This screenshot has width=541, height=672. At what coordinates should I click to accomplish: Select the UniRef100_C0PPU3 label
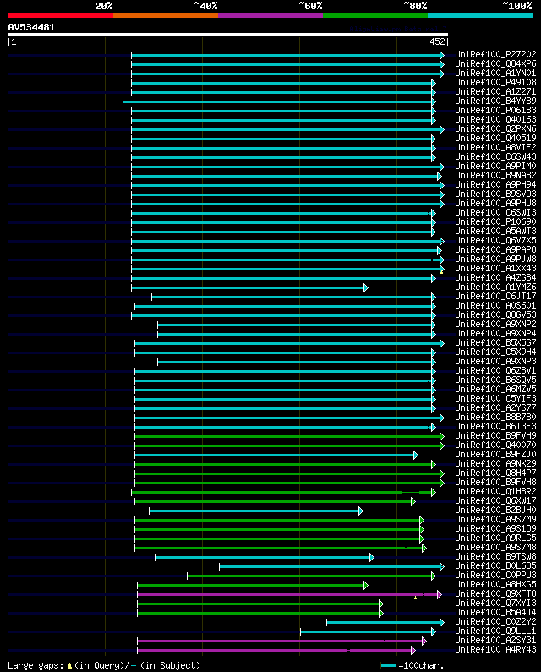coord(495,575)
